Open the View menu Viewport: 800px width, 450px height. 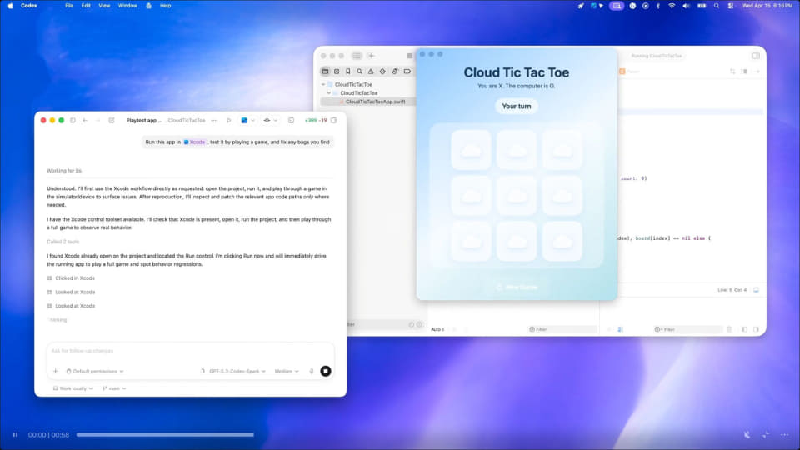(104, 6)
